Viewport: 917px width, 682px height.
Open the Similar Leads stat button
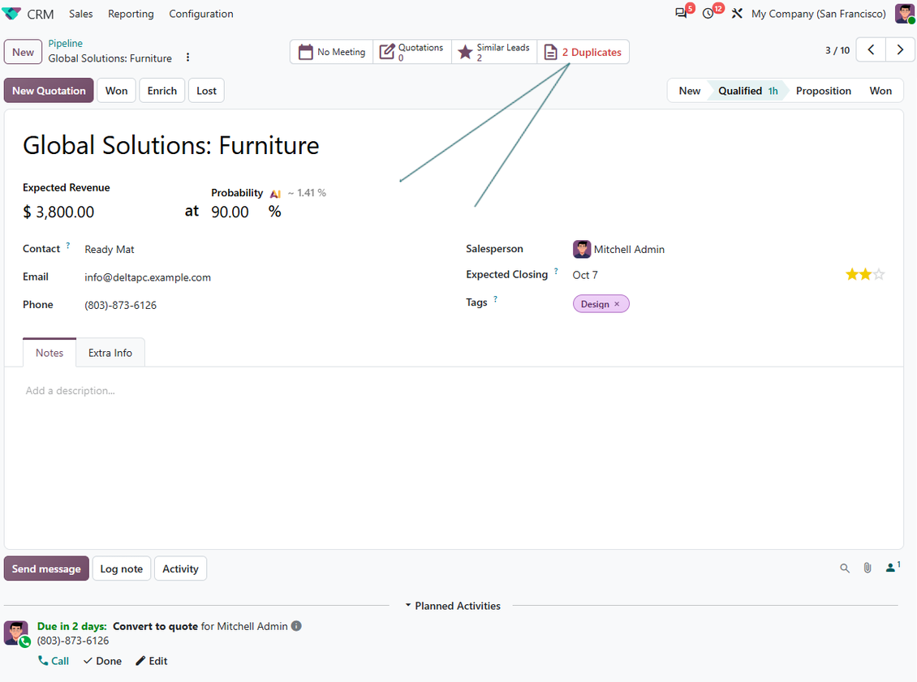(x=494, y=52)
